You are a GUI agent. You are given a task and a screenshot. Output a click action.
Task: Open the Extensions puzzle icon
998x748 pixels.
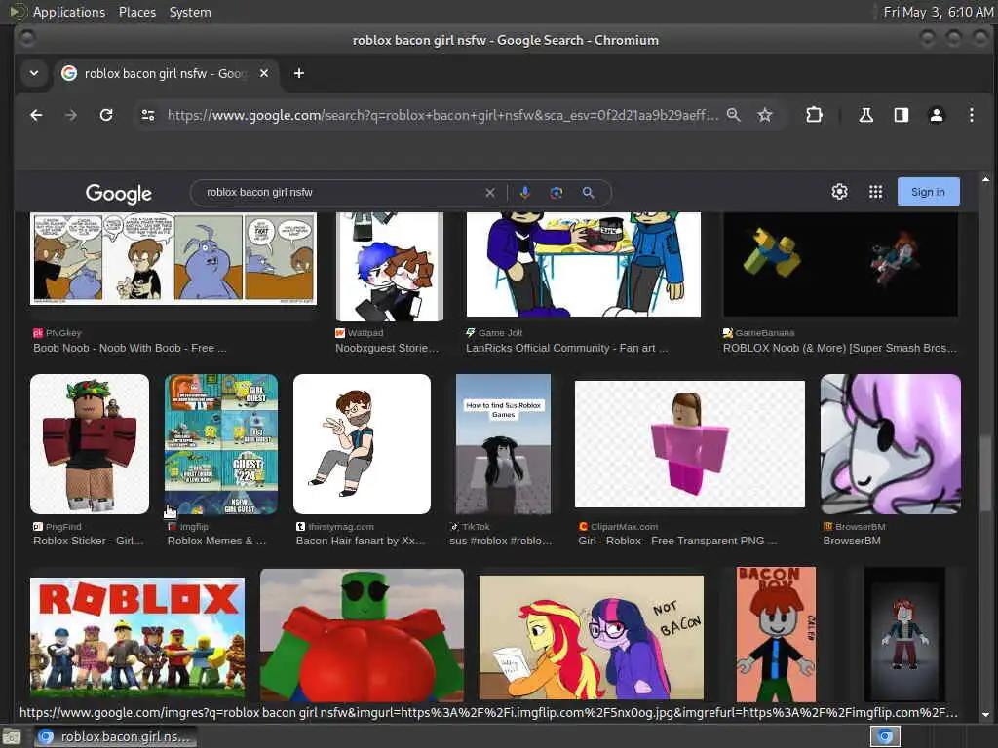pos(814,115)
